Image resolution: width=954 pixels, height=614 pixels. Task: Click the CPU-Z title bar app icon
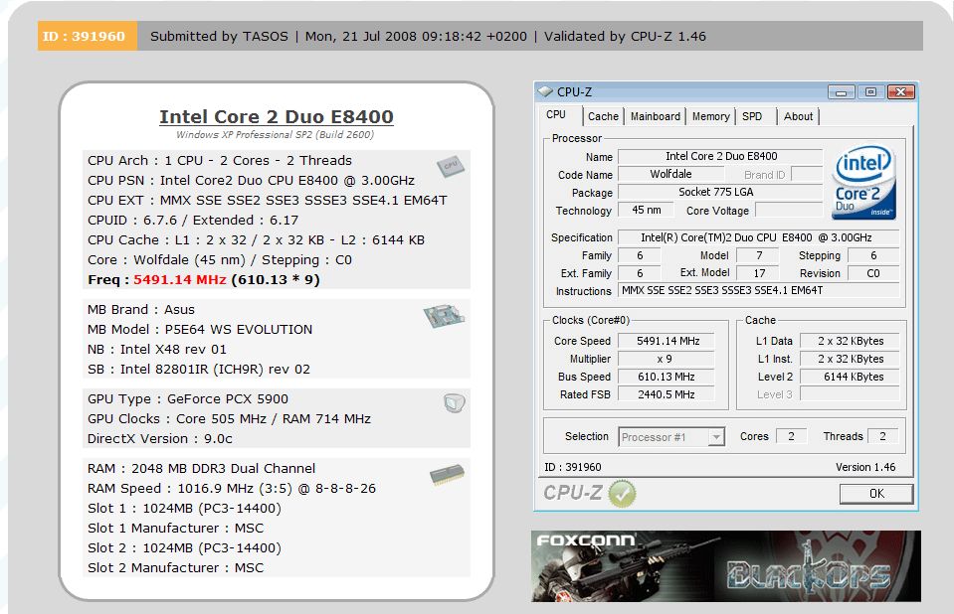click(x=546, y=91)
